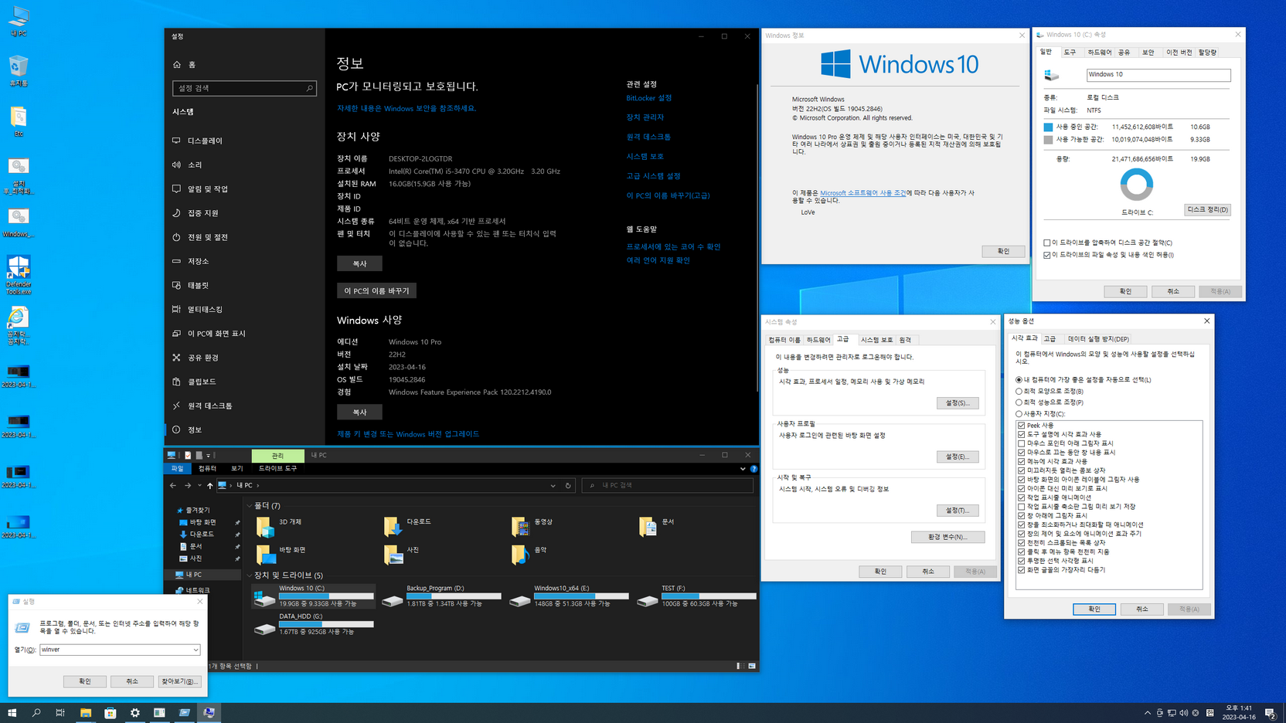This screenshot has width=1286, height=723.
Task: Open BitLocker 설정 link
Action: click(648, 98)
